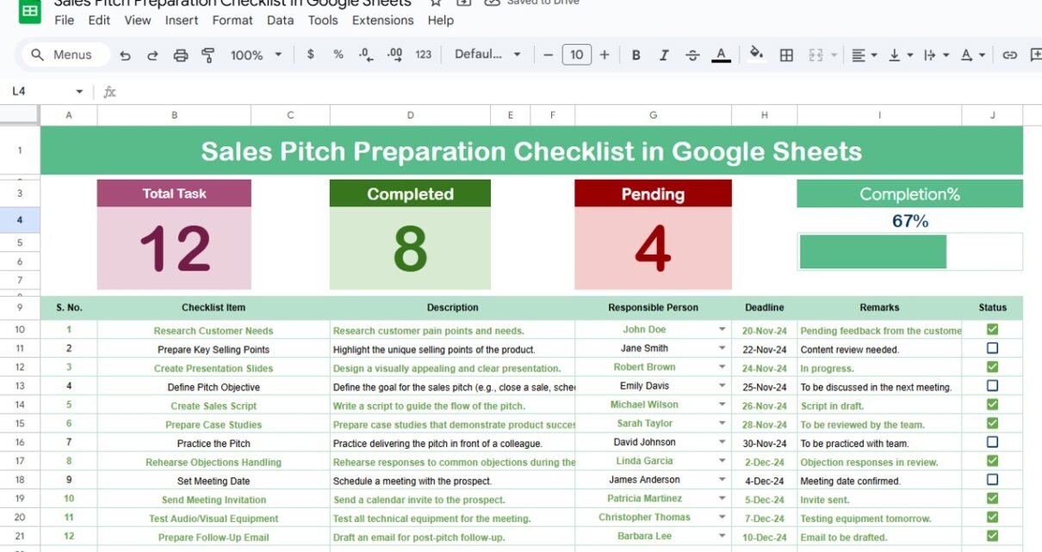The height and width of the screenshot is (552, 1042).
Task: Select column B header
Action: click(x=174, y=115)
